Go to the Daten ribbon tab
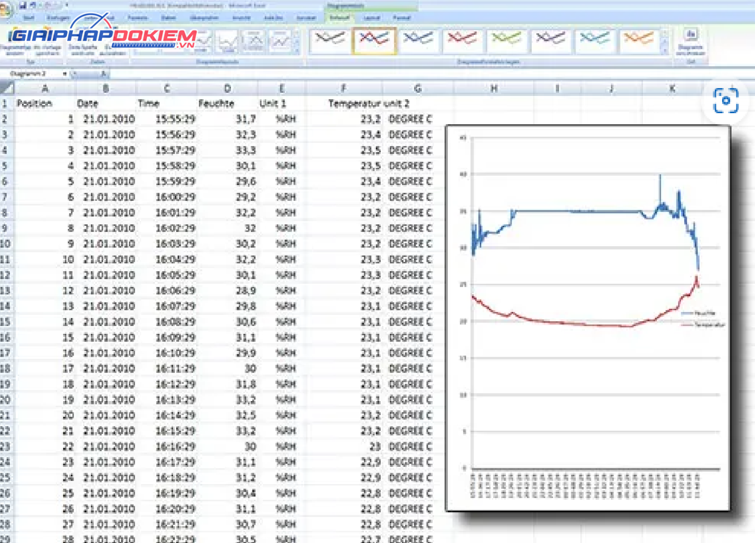 168,18
